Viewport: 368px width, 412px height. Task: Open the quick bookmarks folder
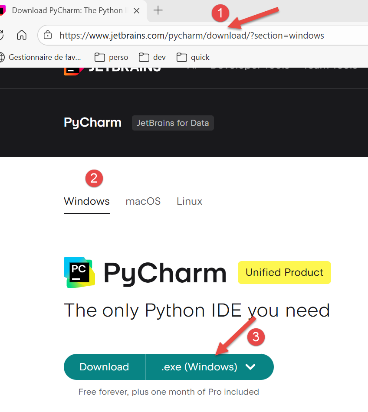(x=193, y=57)
